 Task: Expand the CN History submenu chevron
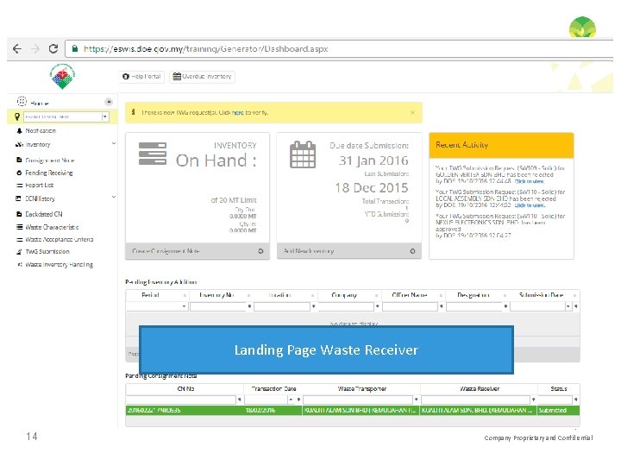point(114,197)
